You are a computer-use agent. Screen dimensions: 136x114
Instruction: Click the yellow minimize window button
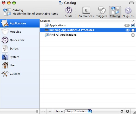tap(9, 3)
